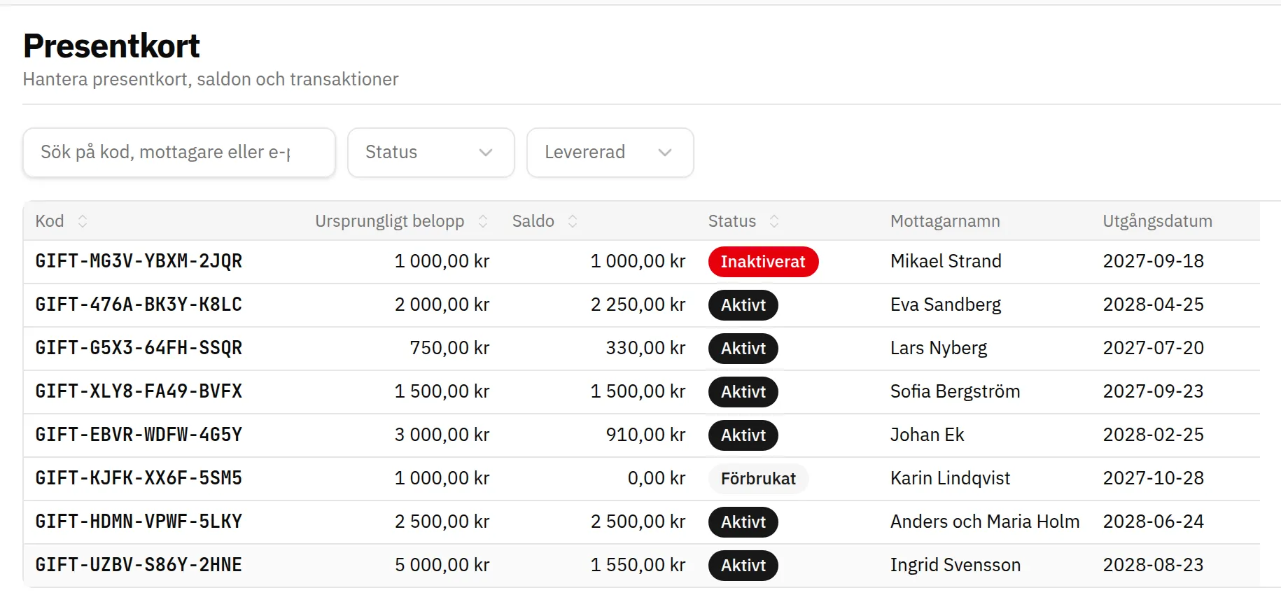Click expiry date 2027-10-28
This screenshot has width=1281, height=609.
1154,478
